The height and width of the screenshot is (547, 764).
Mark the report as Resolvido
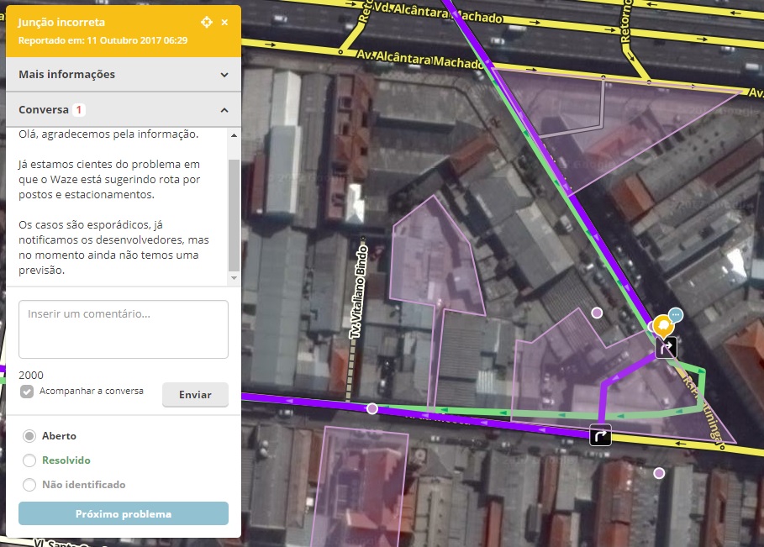coord(29,460)
